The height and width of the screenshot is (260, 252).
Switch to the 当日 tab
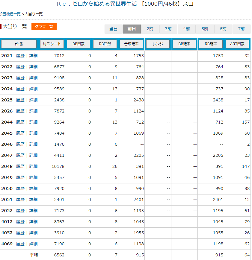coord(113,29)
